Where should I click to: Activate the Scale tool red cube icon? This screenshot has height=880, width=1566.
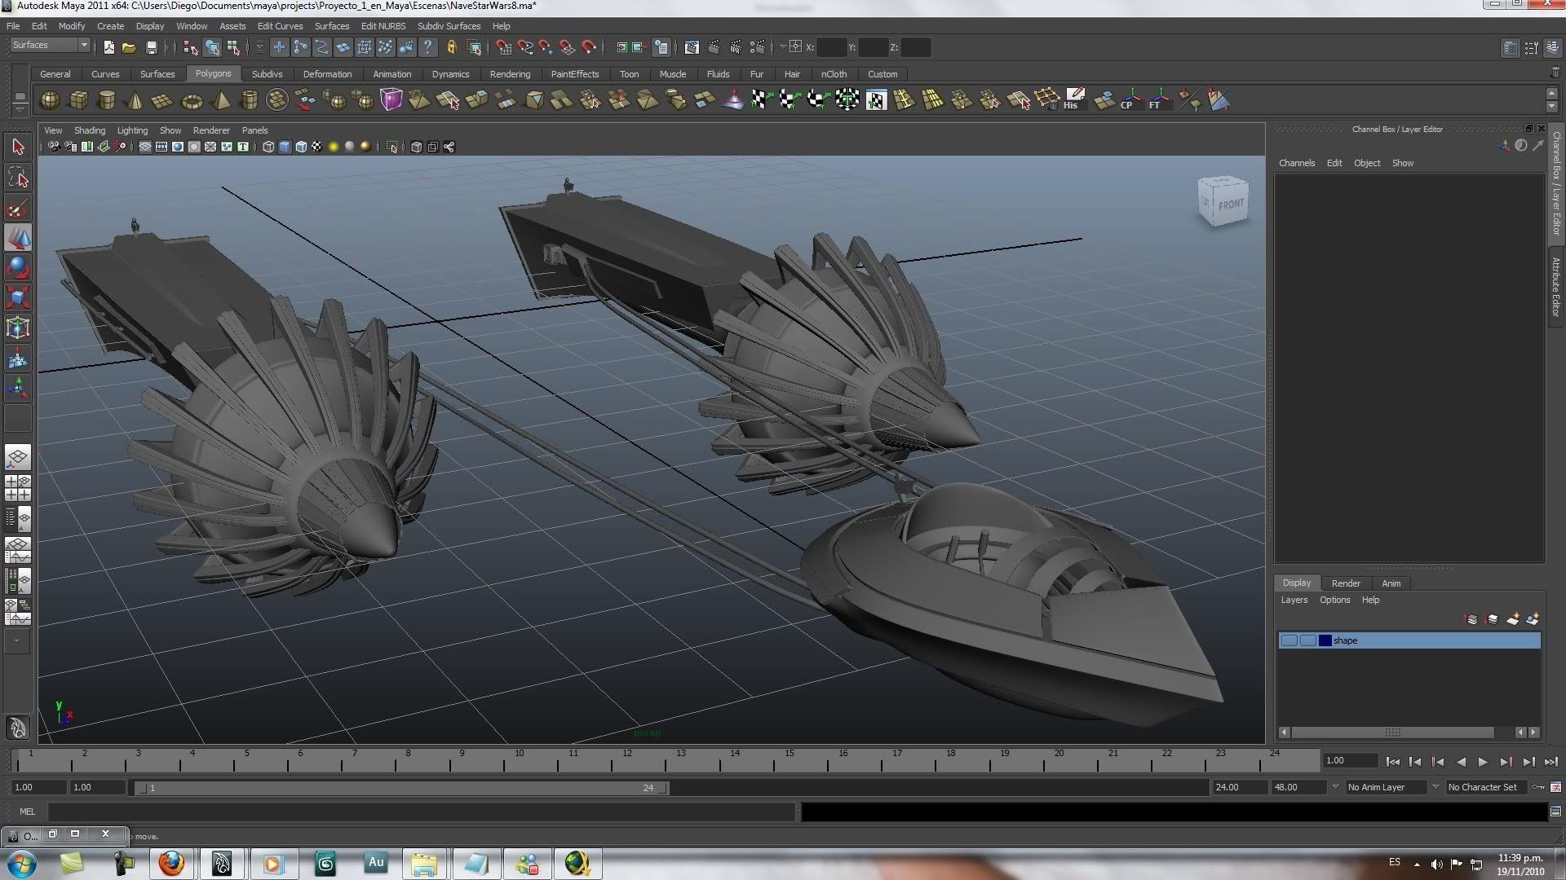tap(18, 297)
